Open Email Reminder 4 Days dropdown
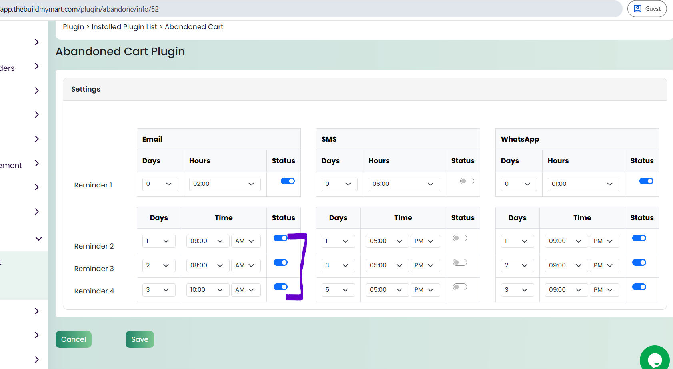Viewport: 673px width, 369px height. 159,290
